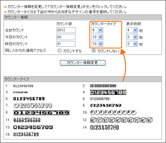Click the カウンター情報 section header

coord(83,17)
